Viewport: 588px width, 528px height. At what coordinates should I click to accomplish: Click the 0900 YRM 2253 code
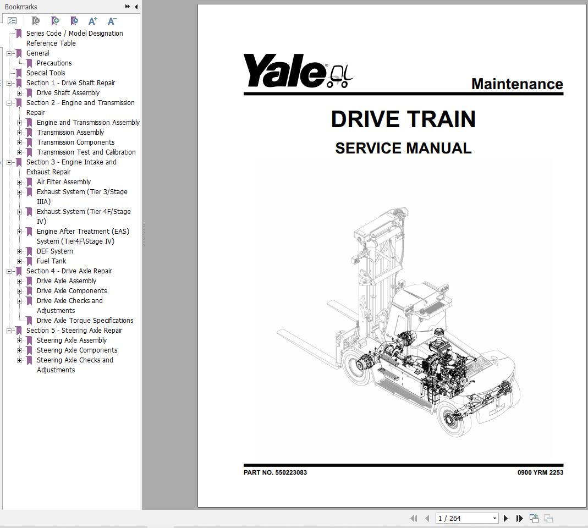[x=540, y=472]
